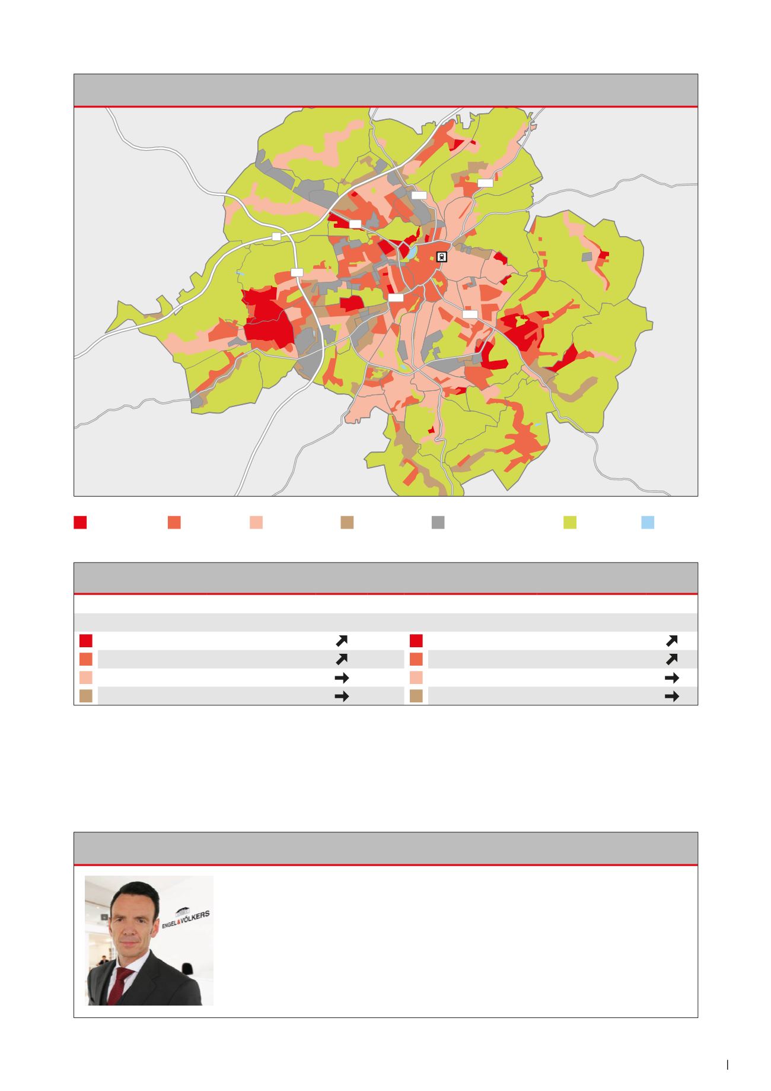Select the orange swatch in the right table
This screenshot has height=1091, width=771.
click(416, 659)
